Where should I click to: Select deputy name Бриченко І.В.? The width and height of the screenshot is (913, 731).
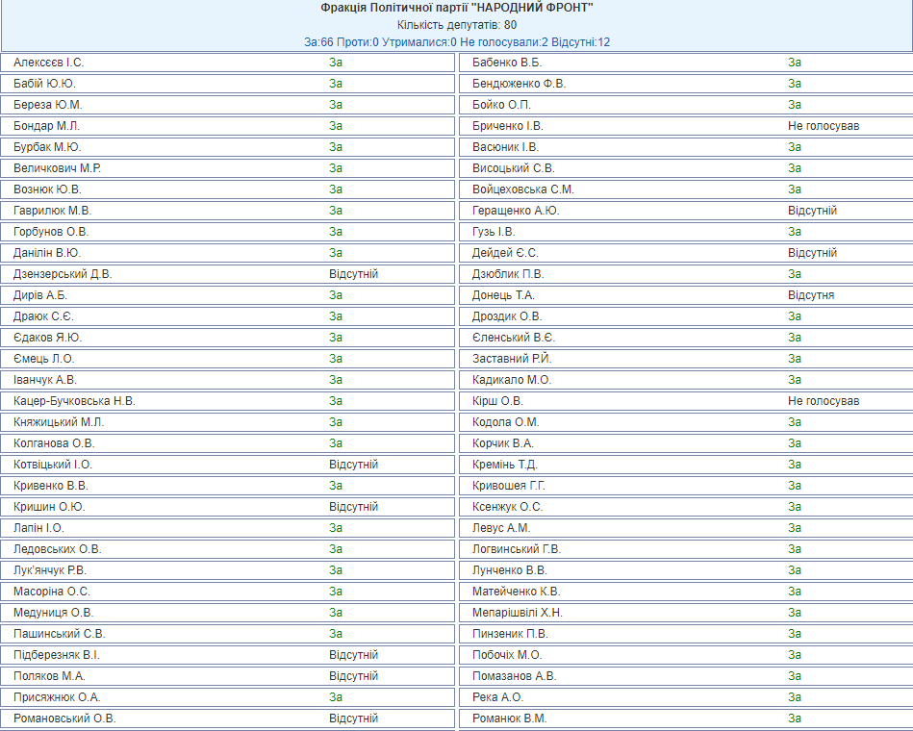(508, 126)
